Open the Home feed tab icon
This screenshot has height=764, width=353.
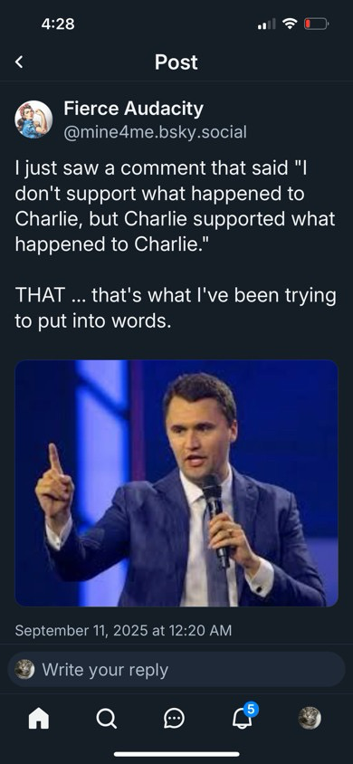[38, 718]
